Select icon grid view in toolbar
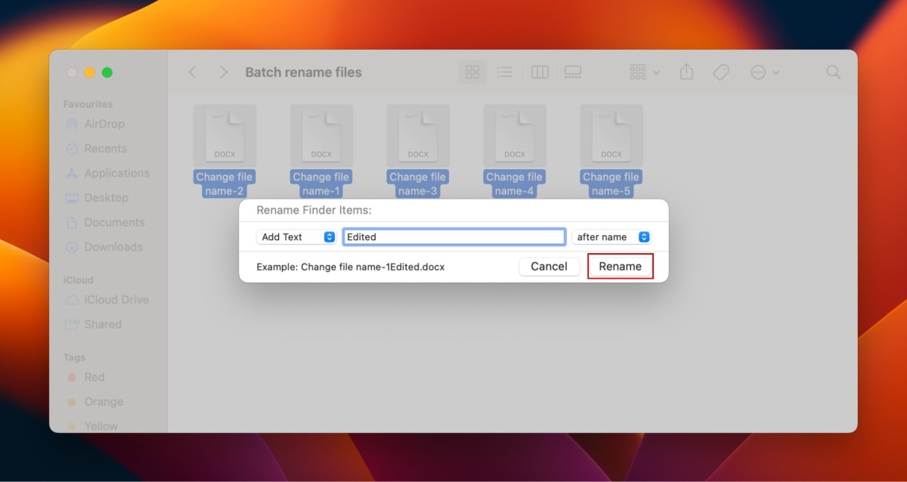This screenshot has height=482, width=907. pyautogui.click(x=472, y=72)
